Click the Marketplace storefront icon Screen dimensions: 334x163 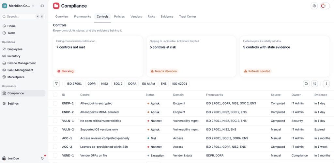point(4,77)
